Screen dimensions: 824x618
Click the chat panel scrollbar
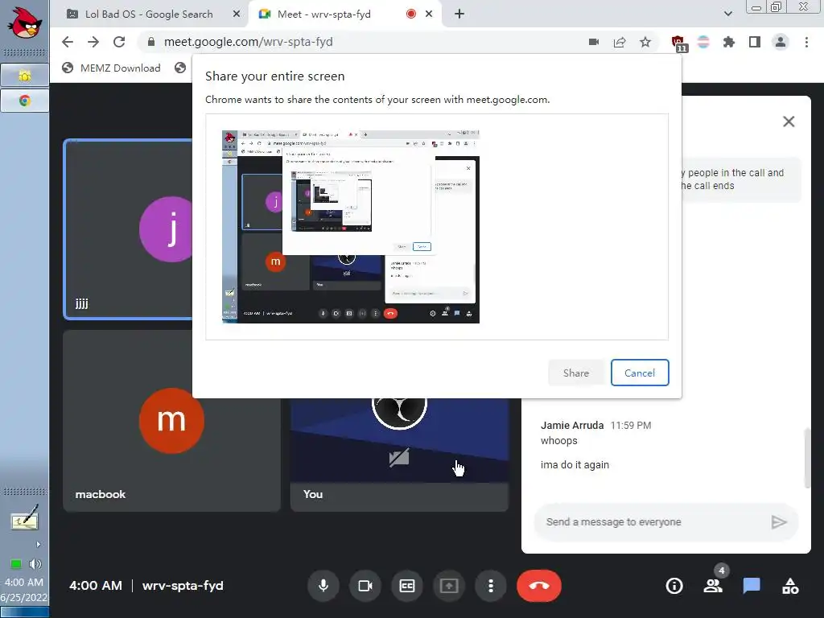coord(807,458)
